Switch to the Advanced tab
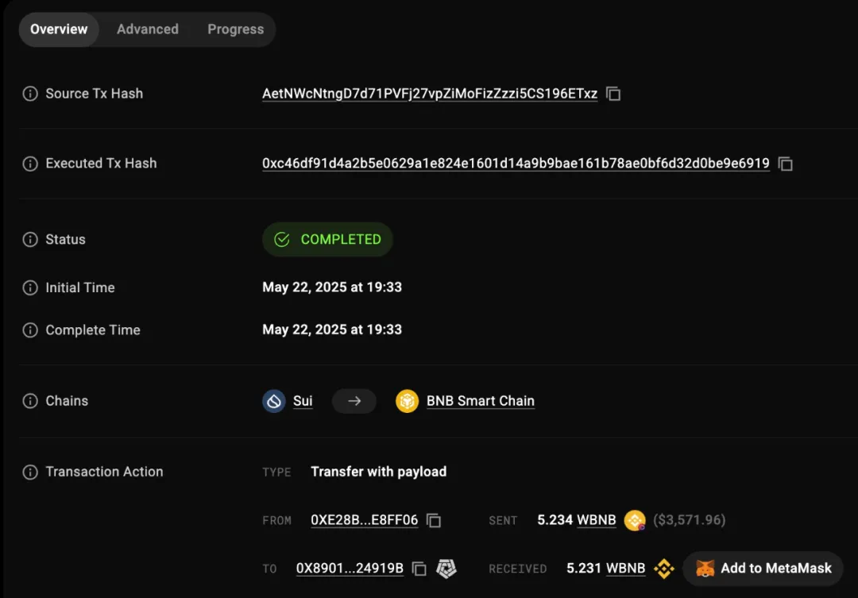Viewport: 858px width, 598px height. pyautogui.click(x=148, y=29)
